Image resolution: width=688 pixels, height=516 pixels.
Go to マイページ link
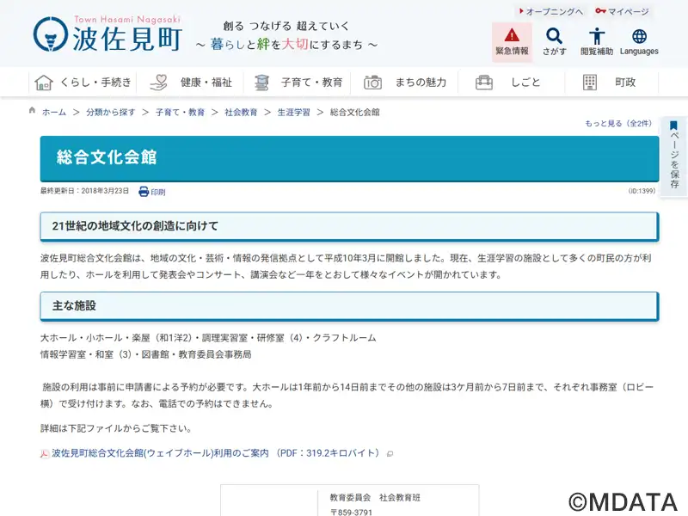coord(623,12)
